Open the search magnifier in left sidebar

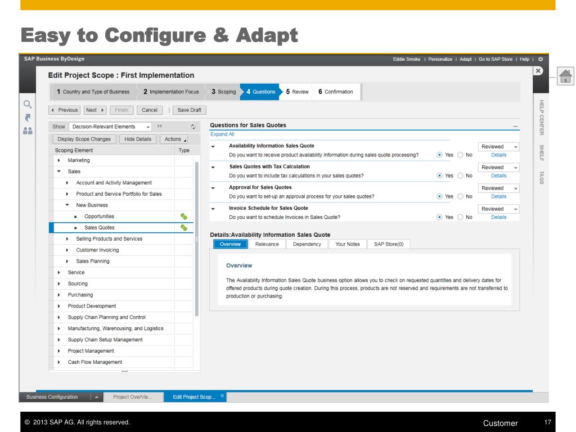[28, 104]
